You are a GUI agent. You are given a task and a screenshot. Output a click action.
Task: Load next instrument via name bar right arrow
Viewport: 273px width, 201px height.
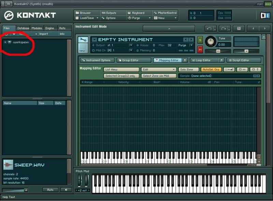[191, 40]
